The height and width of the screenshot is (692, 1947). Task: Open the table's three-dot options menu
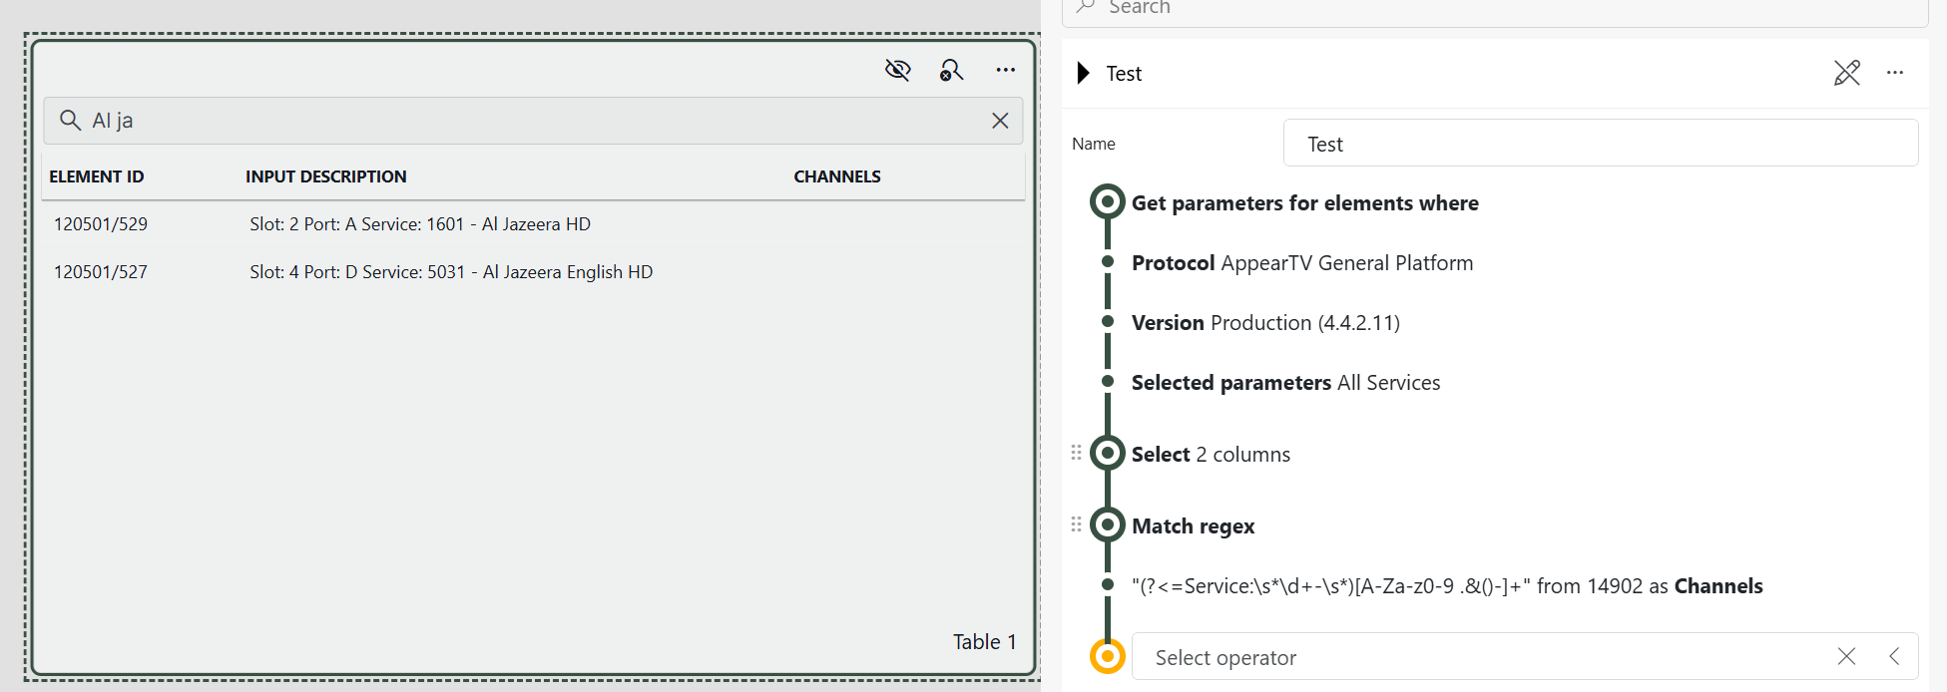tap(1005, 70)
